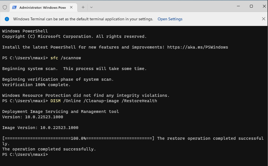Click the sfc /scannow command text
Screen dimensions: 268x166
(x=65, y=58)
